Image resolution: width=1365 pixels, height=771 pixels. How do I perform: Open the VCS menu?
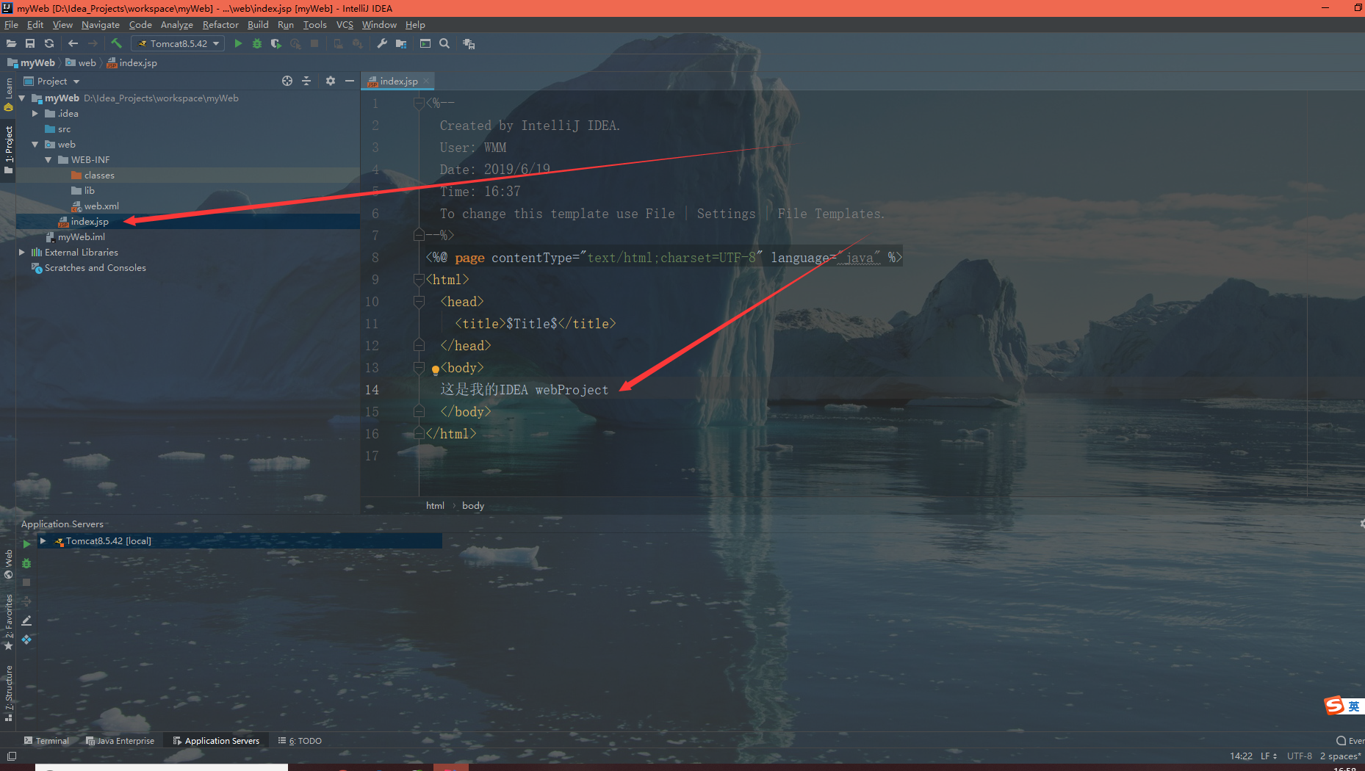pos(344,24)
